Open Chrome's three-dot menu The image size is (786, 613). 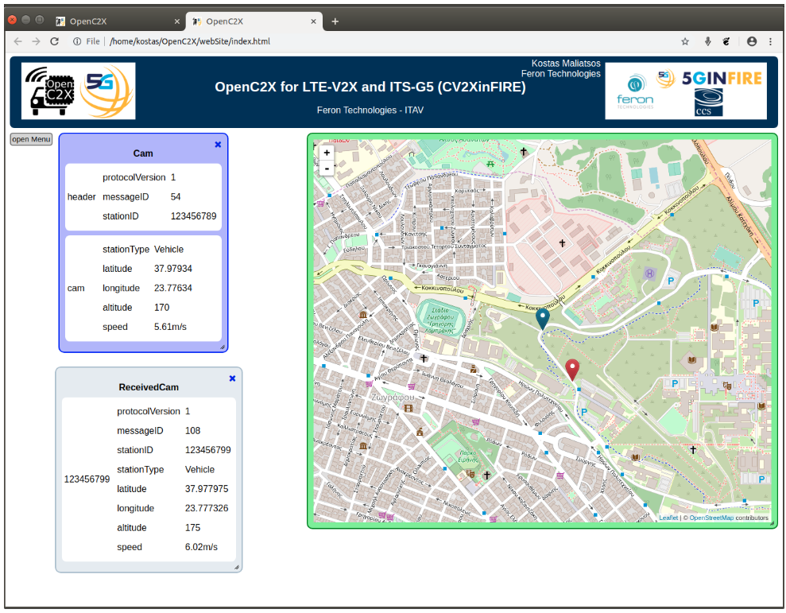point(770,41)
